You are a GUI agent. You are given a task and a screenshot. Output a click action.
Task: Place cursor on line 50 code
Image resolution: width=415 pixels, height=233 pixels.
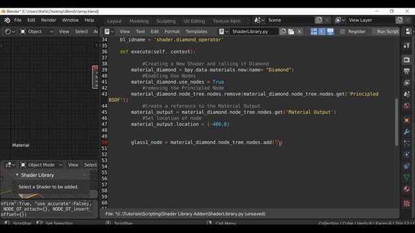pos(207,142)
